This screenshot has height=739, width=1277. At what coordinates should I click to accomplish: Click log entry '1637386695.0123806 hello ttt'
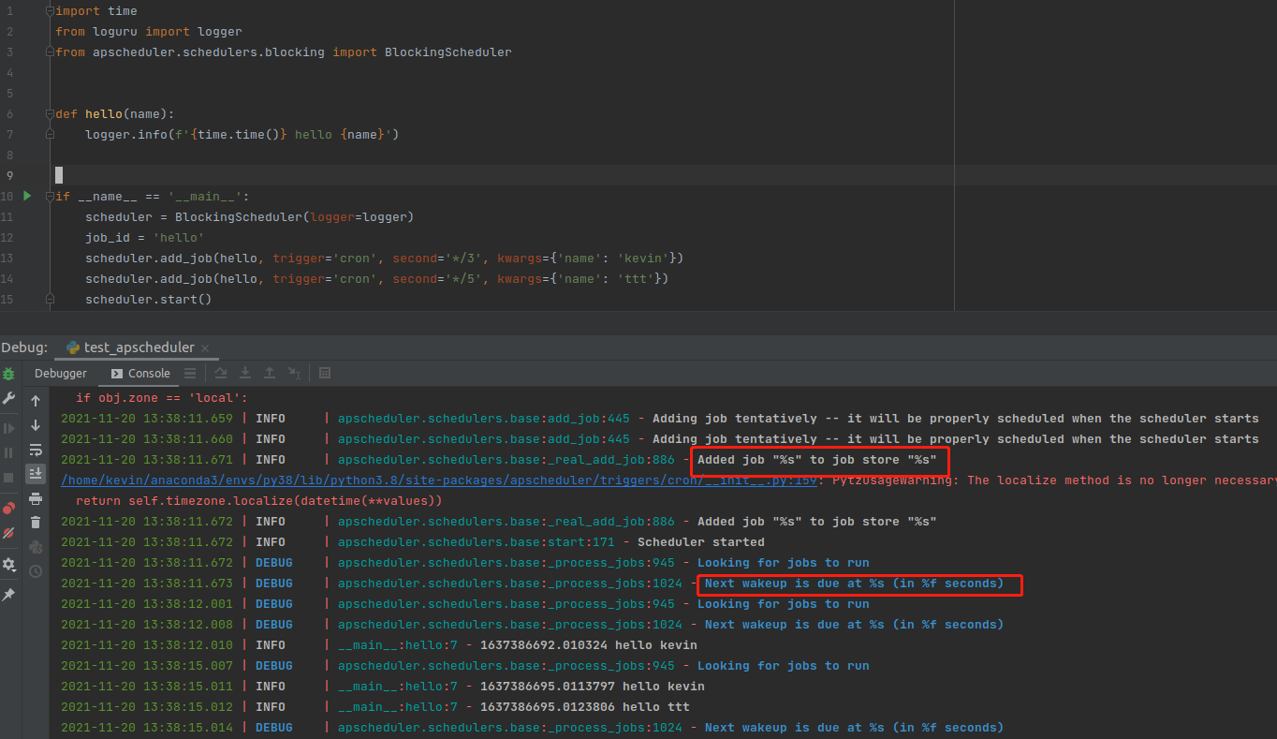[x=585, y=707]
